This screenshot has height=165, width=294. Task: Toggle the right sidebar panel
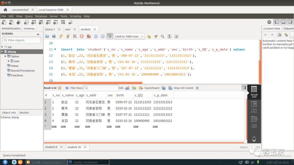pyautogui.click(x=290, y=22)
